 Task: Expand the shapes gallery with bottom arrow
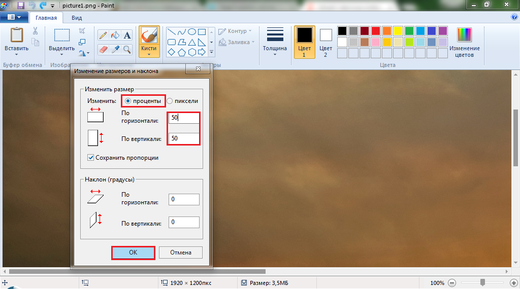point(212,52)
